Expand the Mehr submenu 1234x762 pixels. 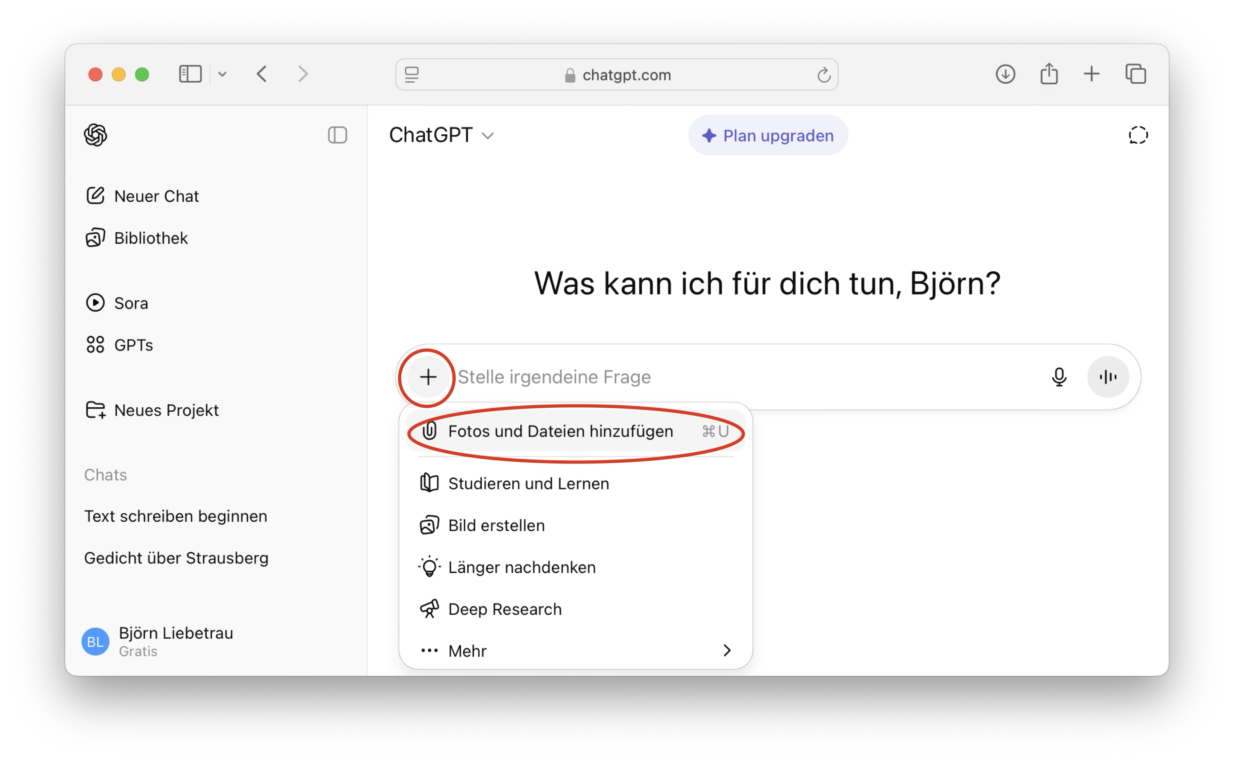pos(575,651)
